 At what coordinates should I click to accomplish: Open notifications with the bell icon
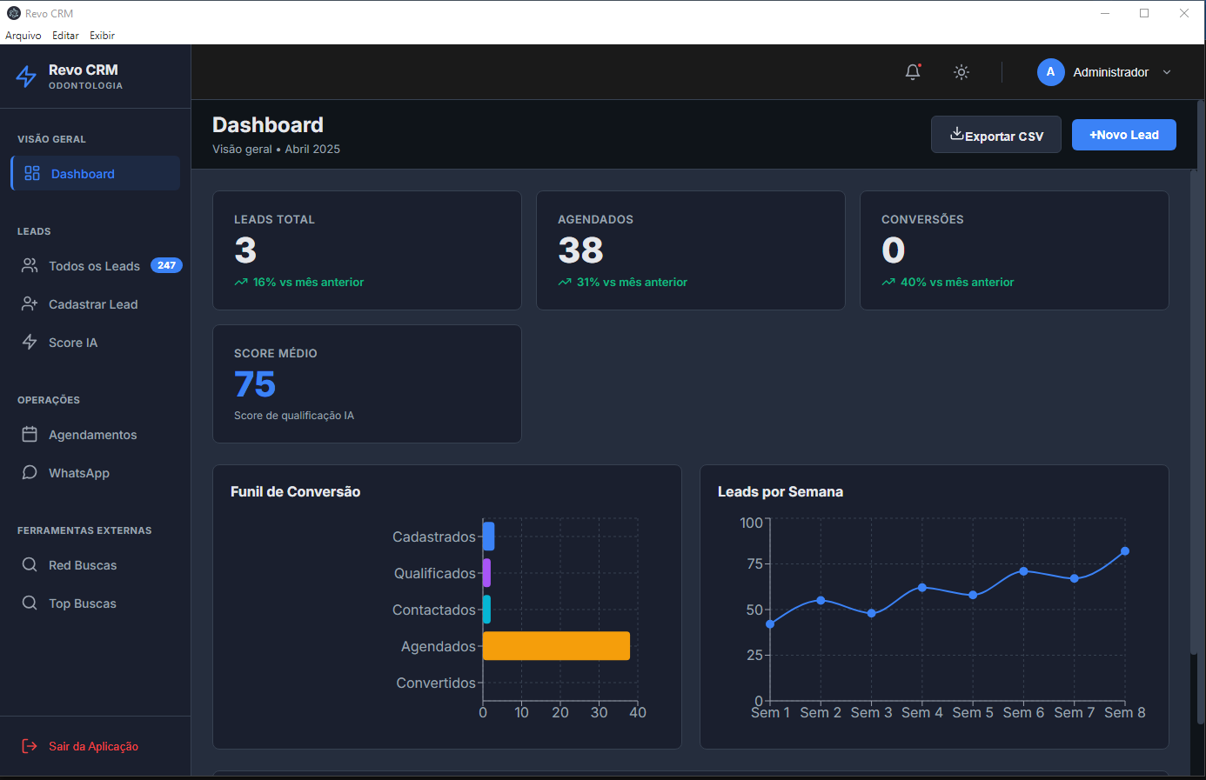[x=912, y=72]
